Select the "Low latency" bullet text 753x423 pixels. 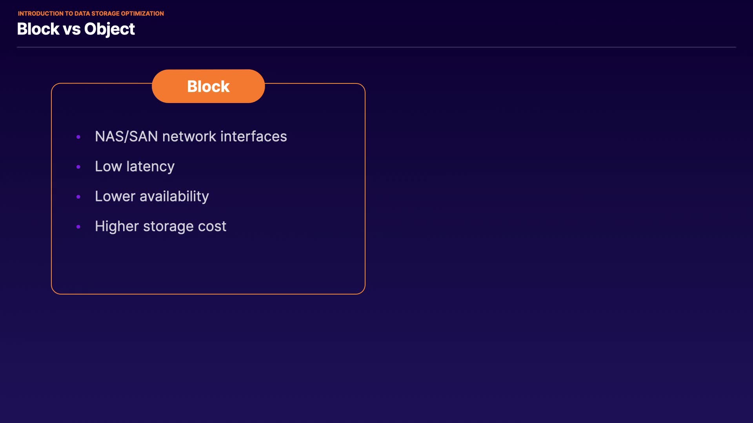[135, 166]
